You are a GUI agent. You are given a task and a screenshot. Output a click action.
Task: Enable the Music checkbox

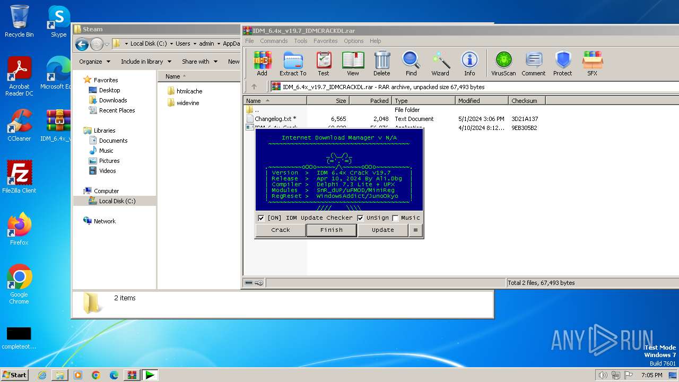click(x=395, y=218)
